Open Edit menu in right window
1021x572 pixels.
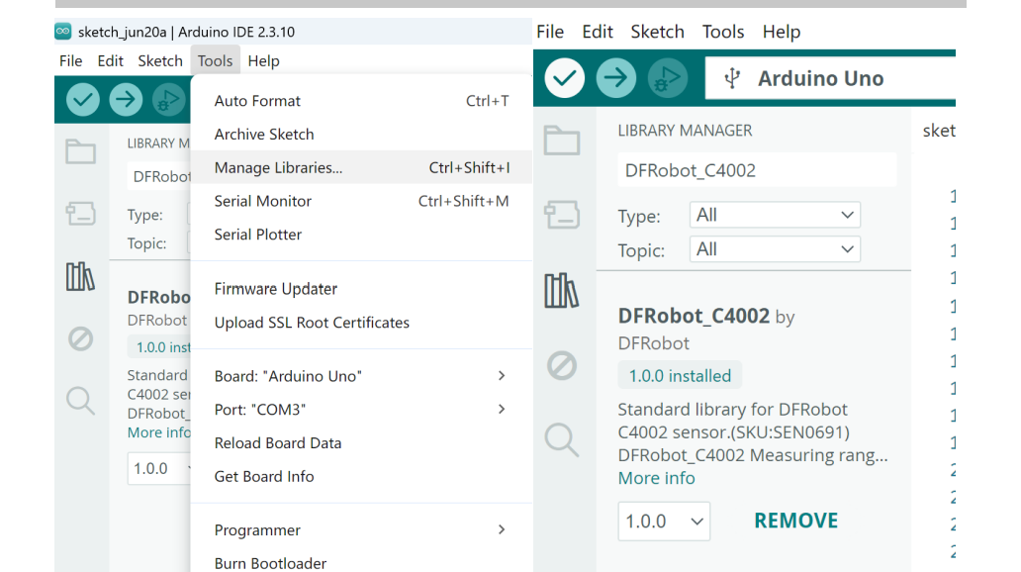coord(598,32)
